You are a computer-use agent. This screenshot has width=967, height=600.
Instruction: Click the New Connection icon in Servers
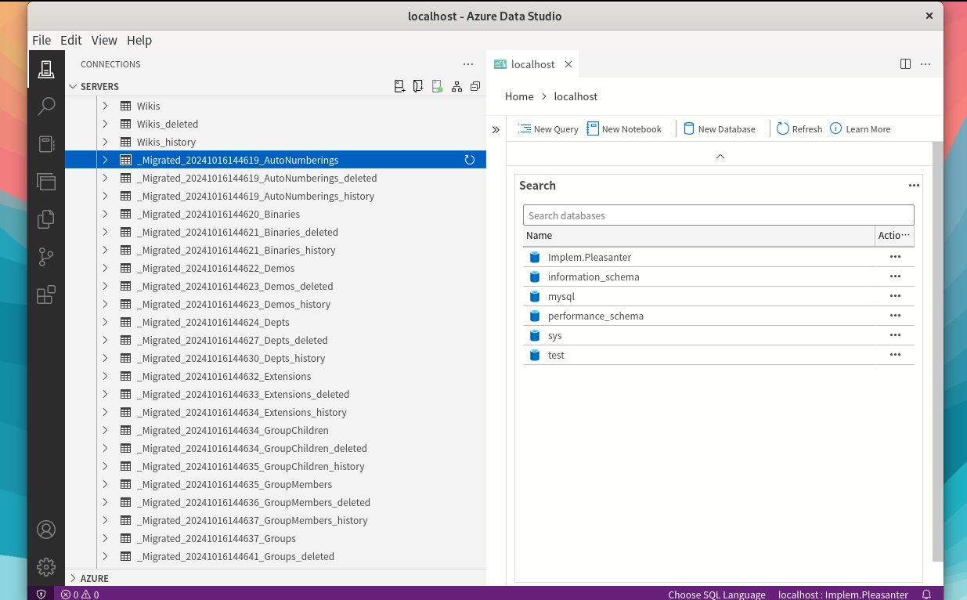399,87
